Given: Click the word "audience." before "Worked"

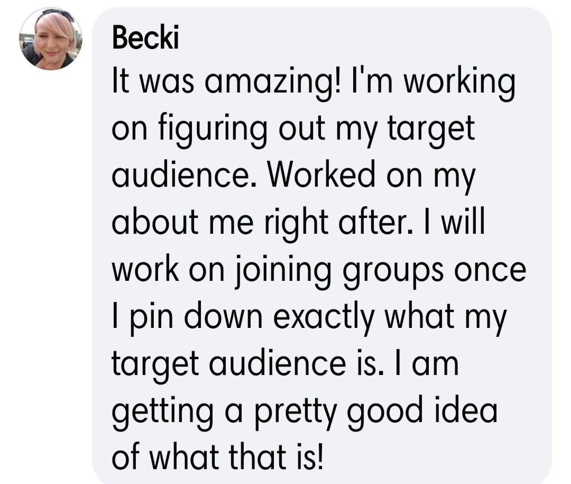Looking at the screenshot, I should click(186, 176).
